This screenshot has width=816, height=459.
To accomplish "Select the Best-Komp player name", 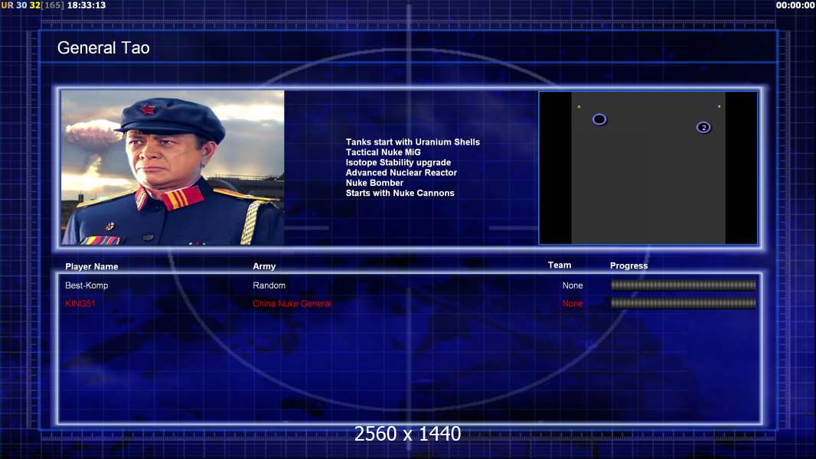I will (86, 285).
